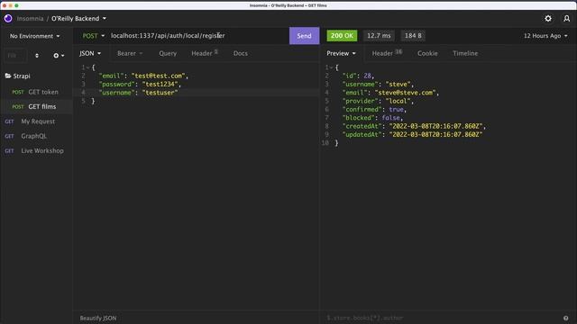Image resolution: width=577 pixels, height=324 pixels.
Task: Click "confirmed" true value
Action: pyautogui.click(x=397, y=110)
